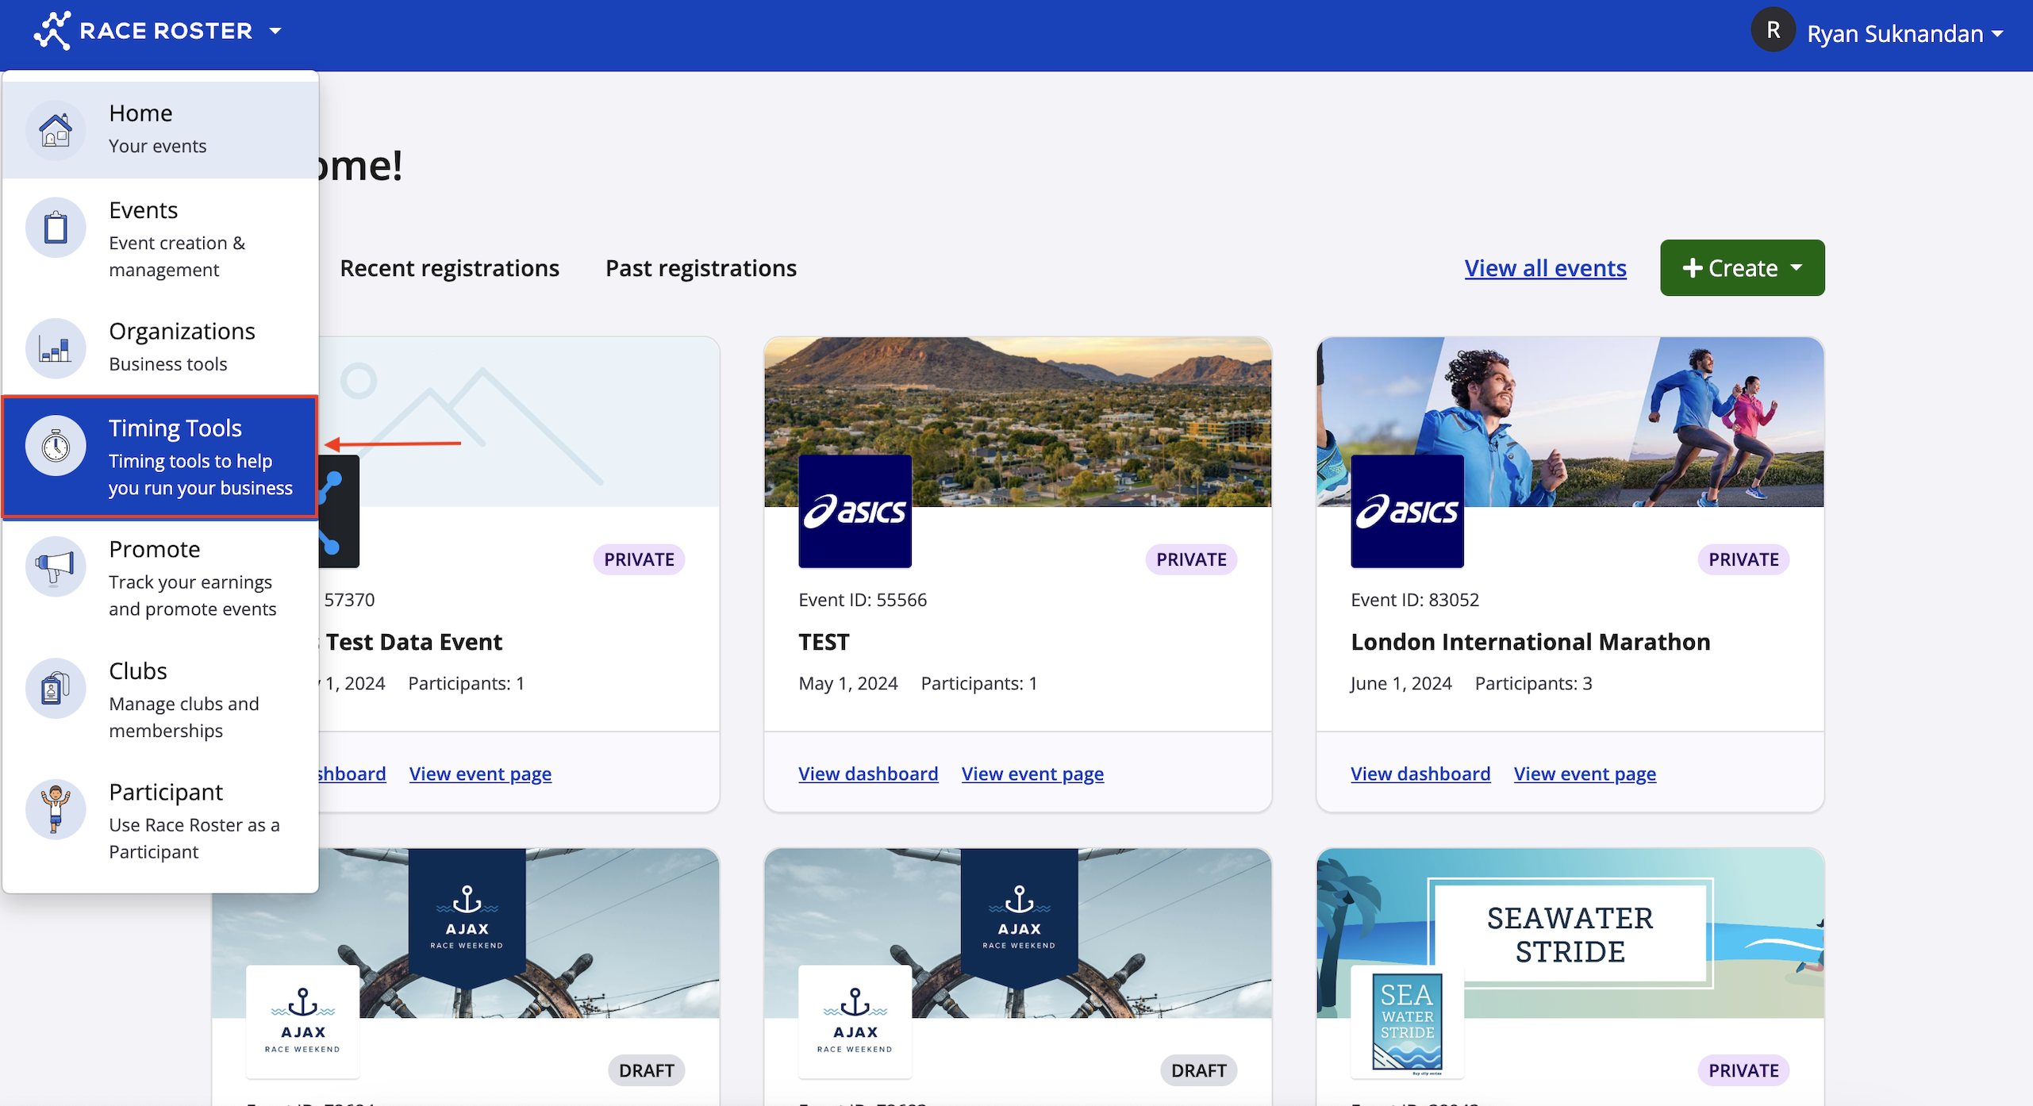Switch to Recent registrations tab
Screen dimensions: 2033x1106
[449, 268]
